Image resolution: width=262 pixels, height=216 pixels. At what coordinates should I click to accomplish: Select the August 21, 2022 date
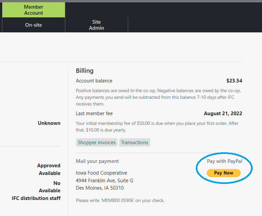coord(223,114)
